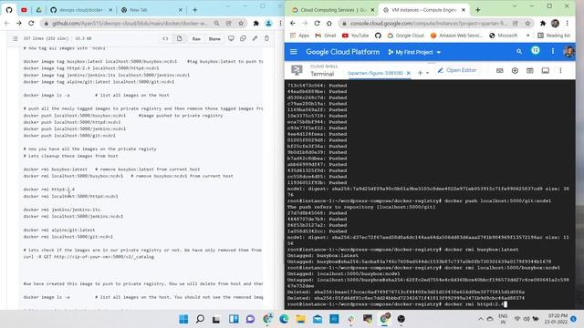Image resolution: width=584 pixels, height=328 pixels.
Task: Close the spartan-figure Cloud Shell session tab
Action: tap(408, 73)
